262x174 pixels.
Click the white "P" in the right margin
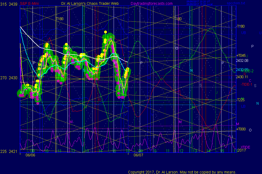click(x=252, y=46)
